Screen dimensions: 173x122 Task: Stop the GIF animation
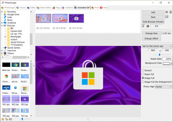point(148,26)
